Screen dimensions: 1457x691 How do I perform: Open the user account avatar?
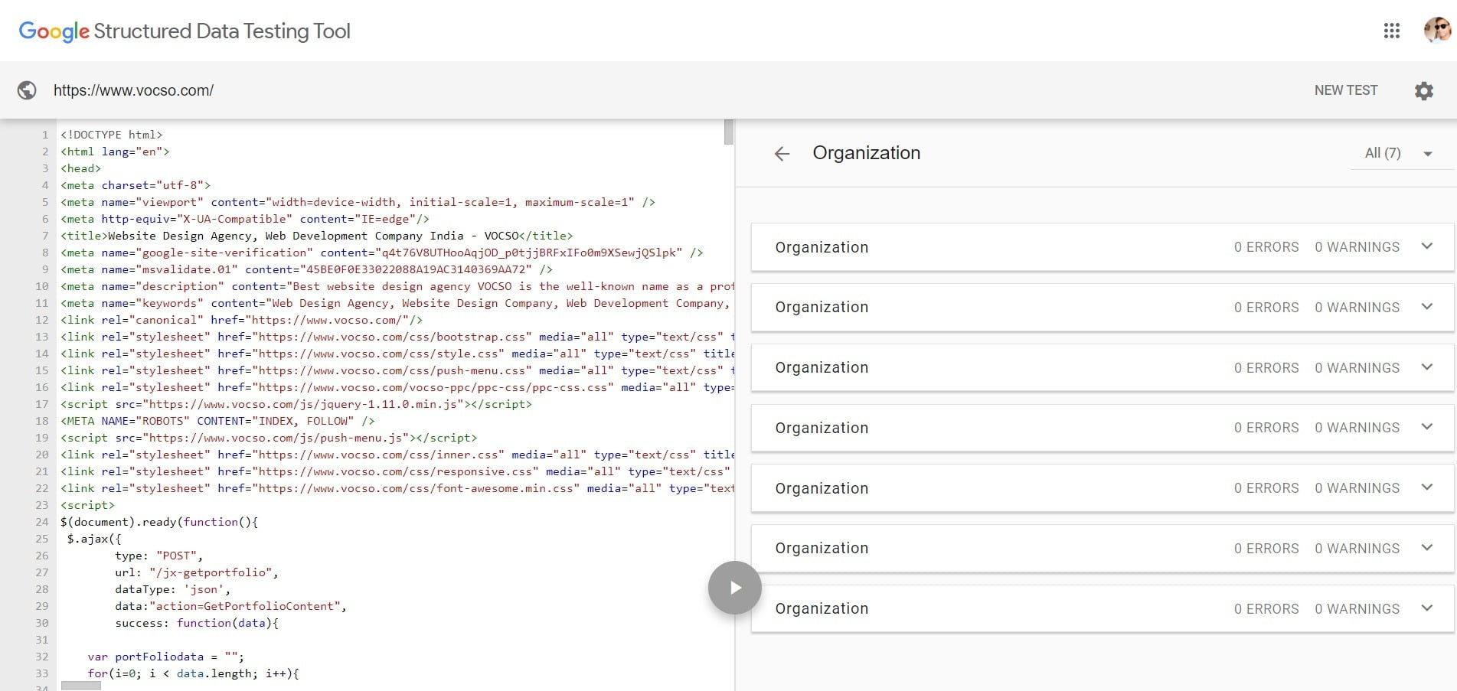[x=1437, y=31]
